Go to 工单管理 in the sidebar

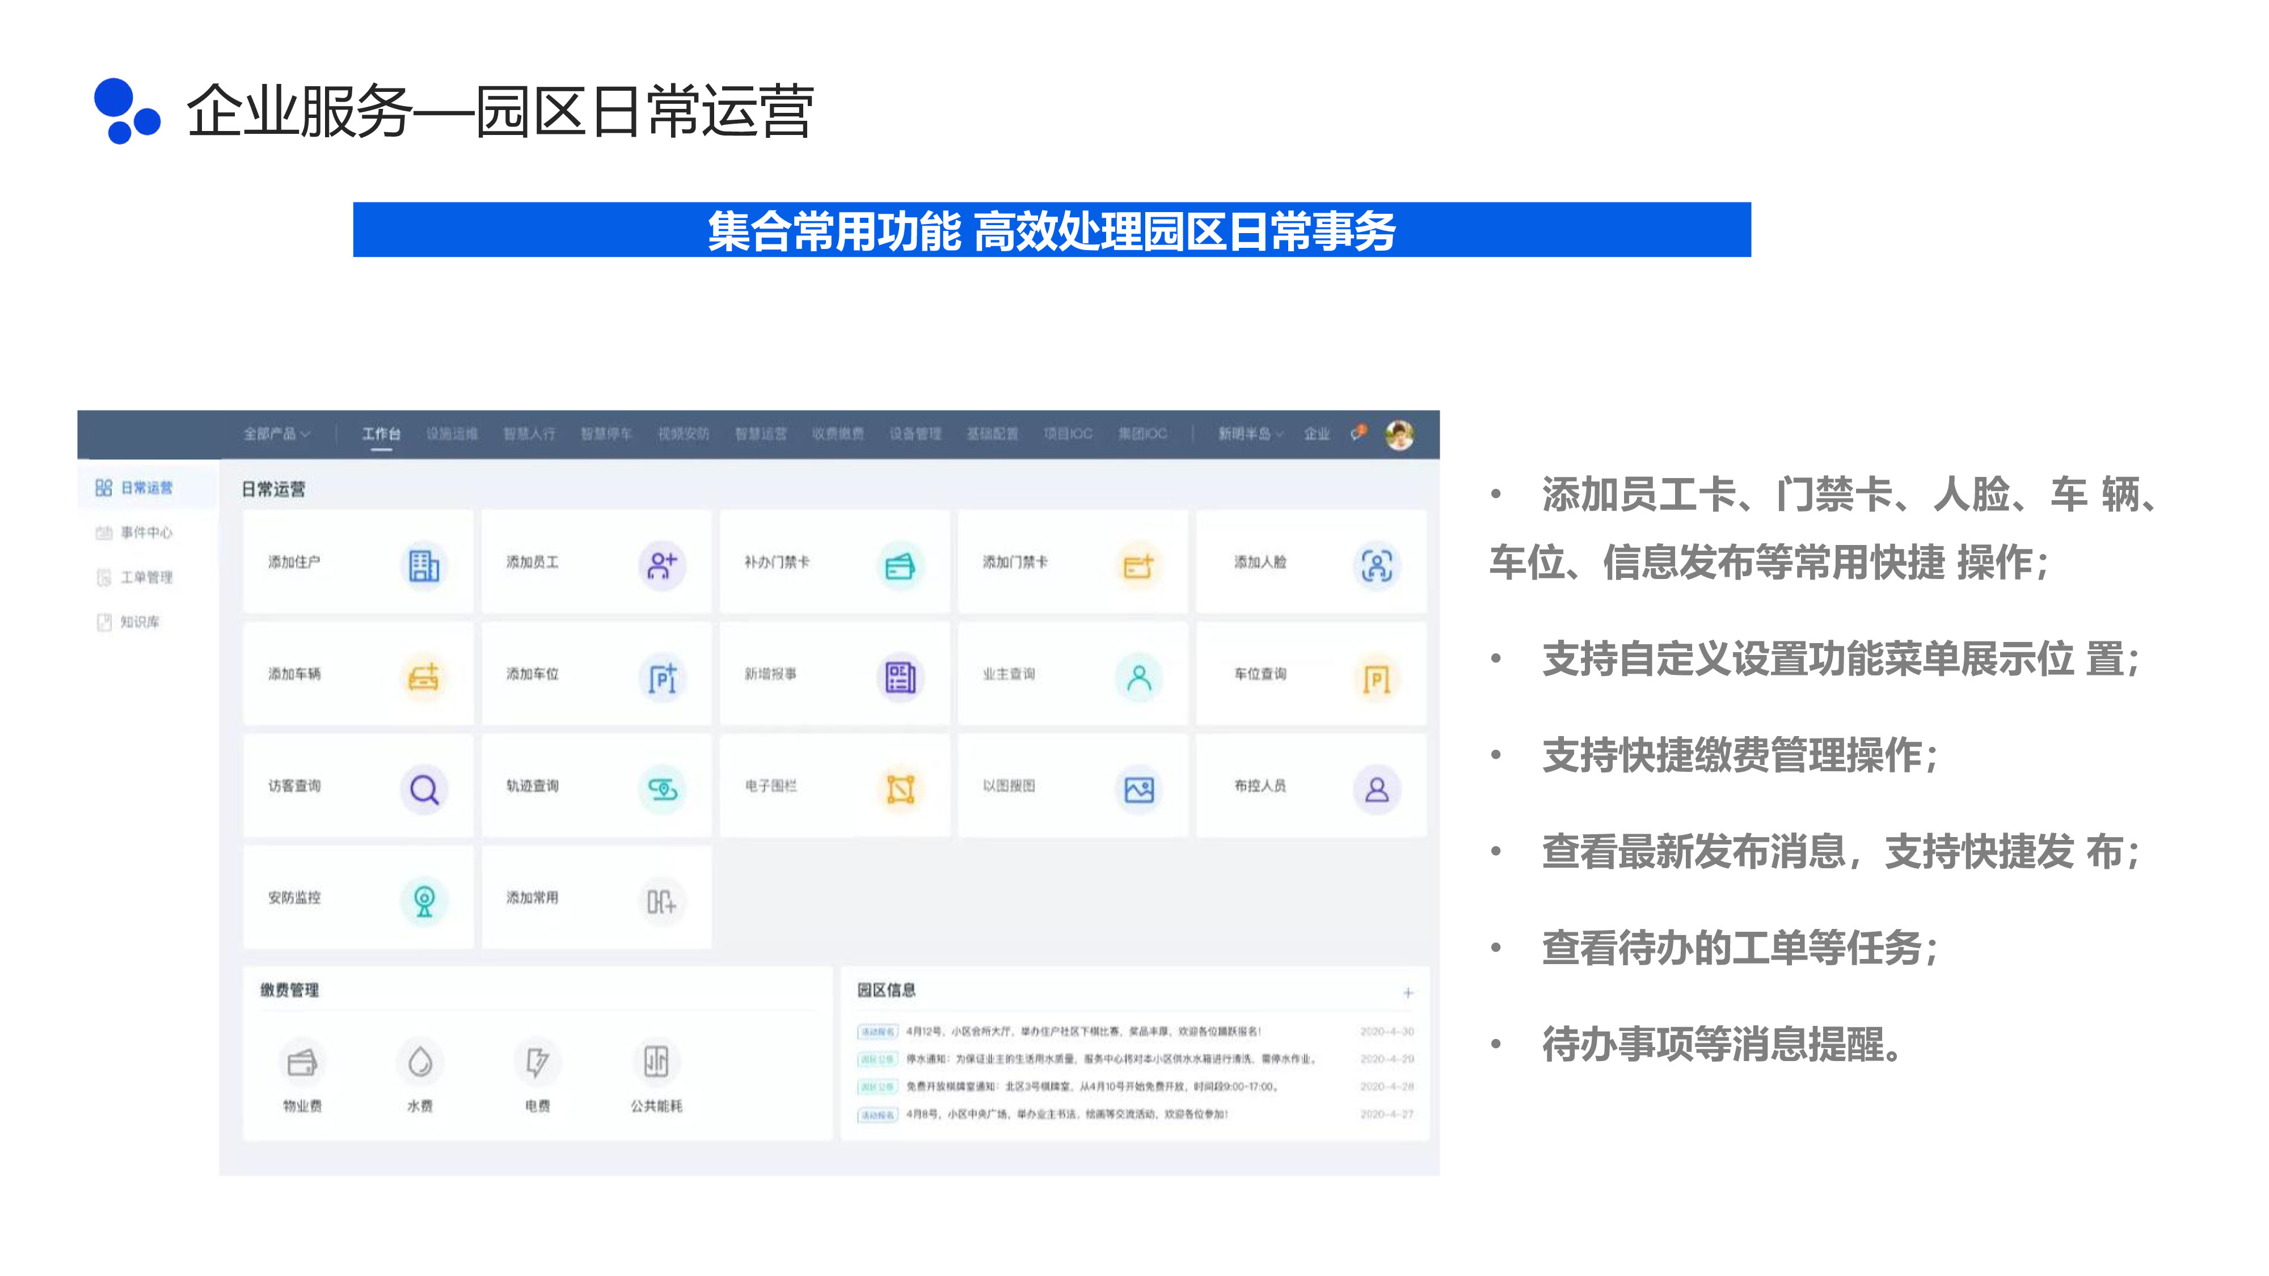pos(145,578)
